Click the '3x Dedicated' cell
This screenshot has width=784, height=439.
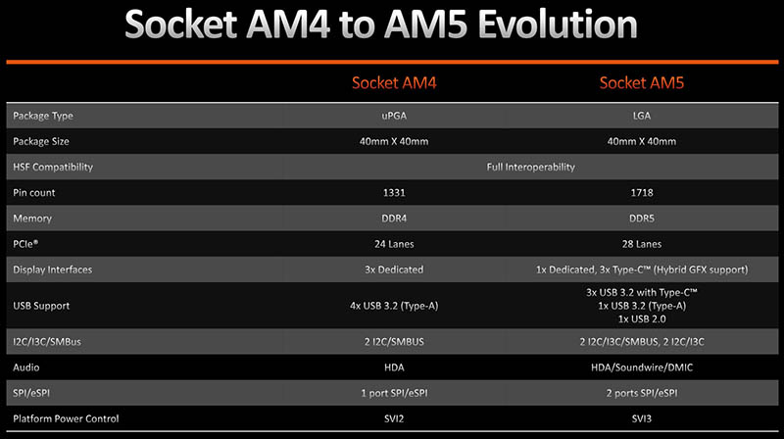(x=394, y=269)
